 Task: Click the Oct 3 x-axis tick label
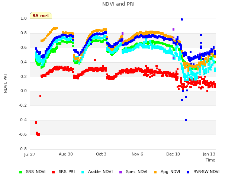pyautogui.click(x=101, y=154)
